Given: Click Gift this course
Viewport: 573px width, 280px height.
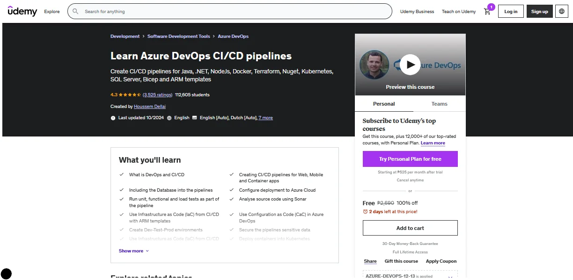Looking at the screenshot, I should point(401,261).
